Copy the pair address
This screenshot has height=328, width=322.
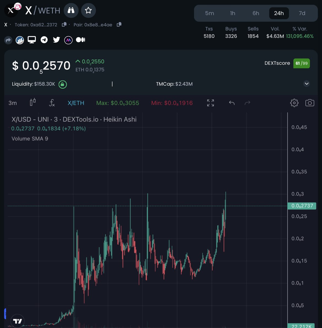[x=119, y=24]
